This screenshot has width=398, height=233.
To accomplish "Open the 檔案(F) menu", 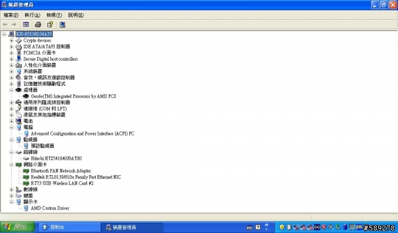I will tap(11, 15).
